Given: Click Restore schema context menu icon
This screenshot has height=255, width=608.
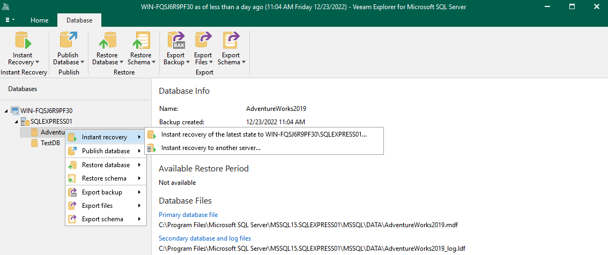Looking at the screenshot, I should click(72, 178).
